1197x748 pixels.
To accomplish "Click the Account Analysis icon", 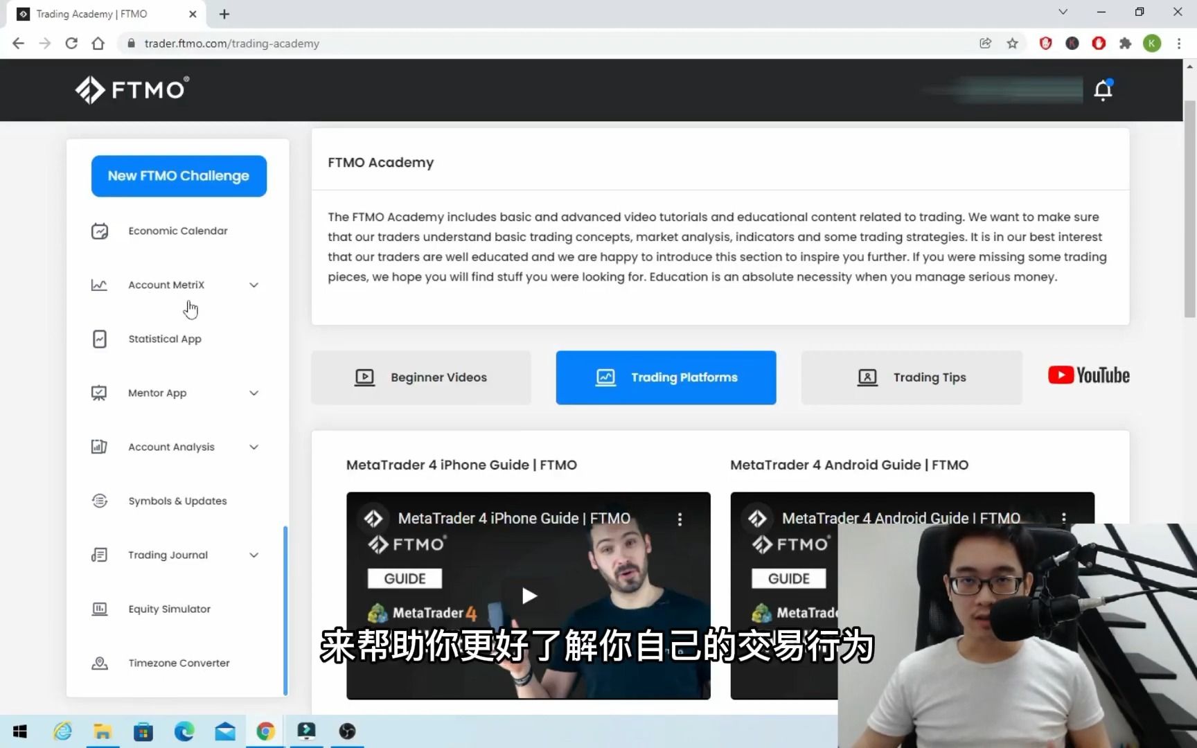I will [100, 447].
